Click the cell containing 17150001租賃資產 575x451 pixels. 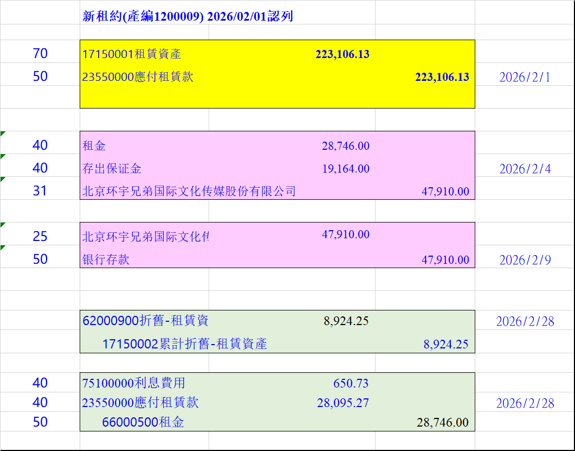[132, 54]
